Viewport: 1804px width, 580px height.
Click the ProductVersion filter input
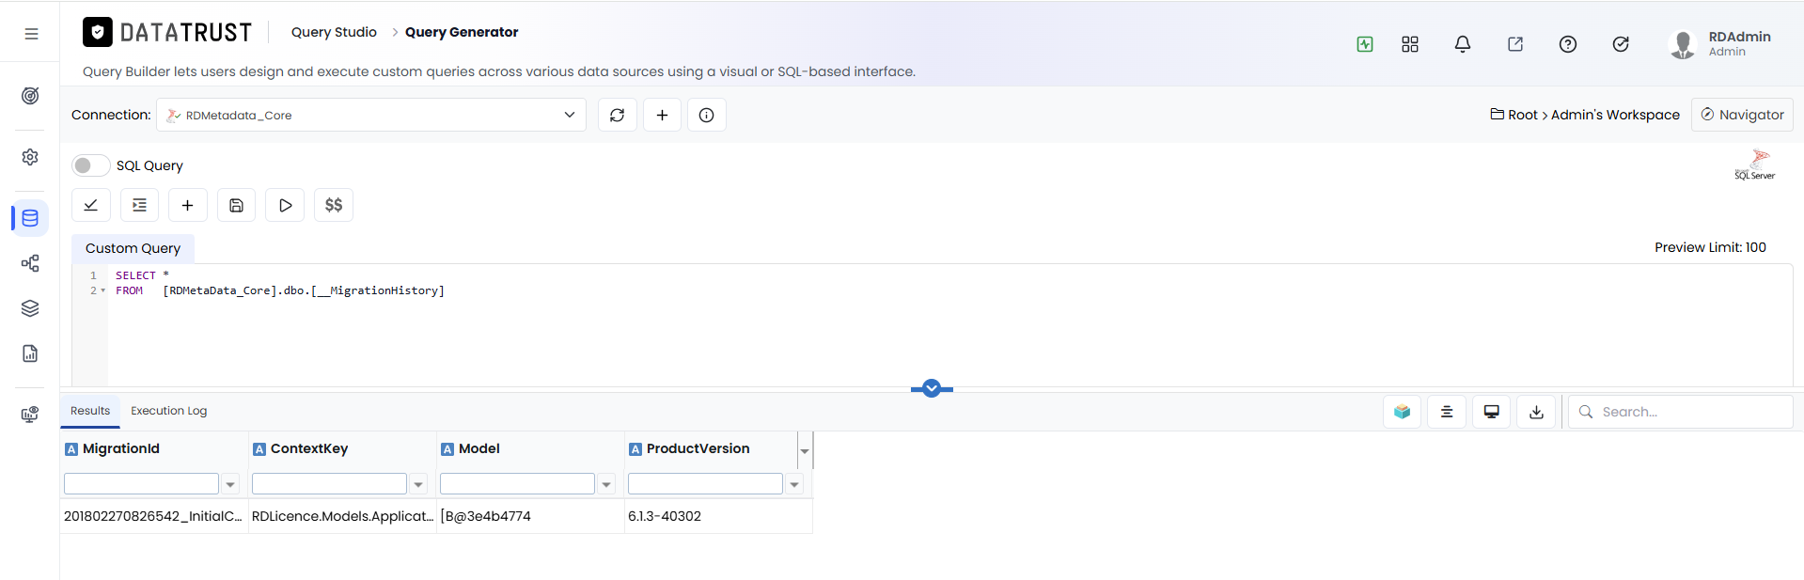point(705,484)
